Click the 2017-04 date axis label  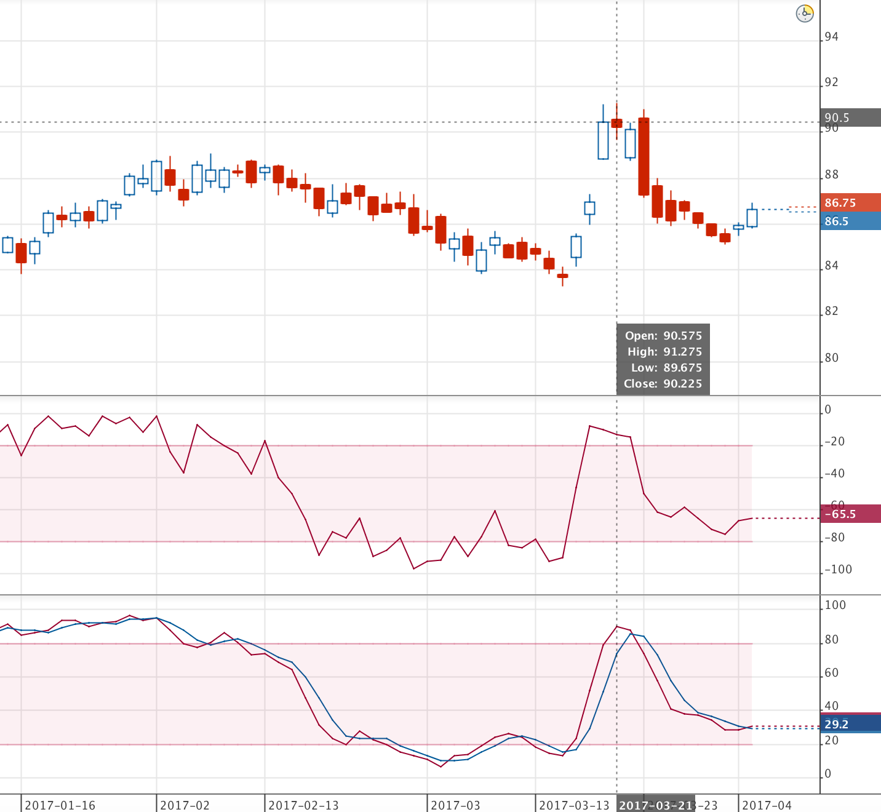(x=767, y=805)
